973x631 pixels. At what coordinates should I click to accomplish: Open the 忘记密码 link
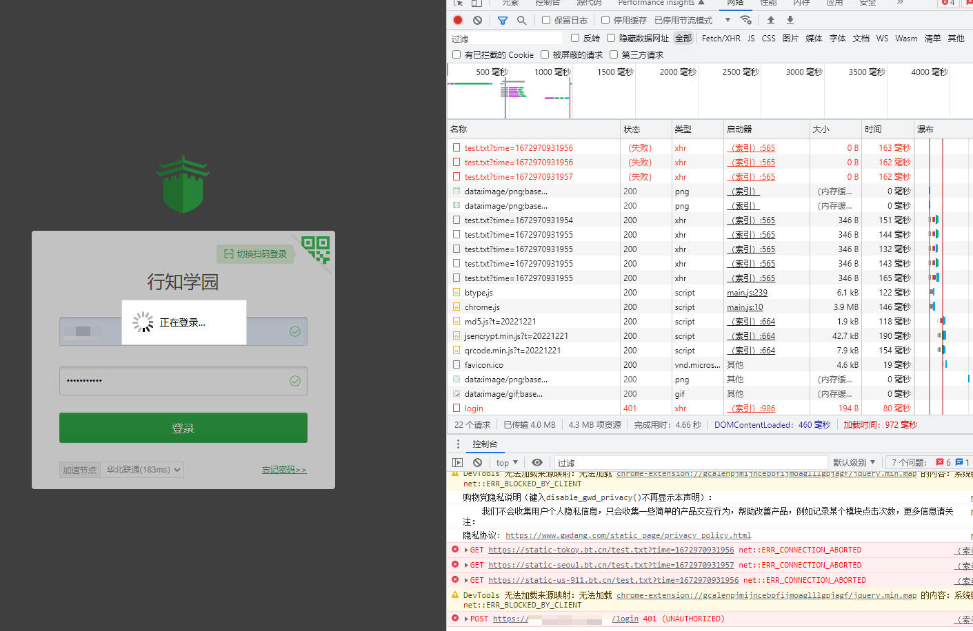284,470
